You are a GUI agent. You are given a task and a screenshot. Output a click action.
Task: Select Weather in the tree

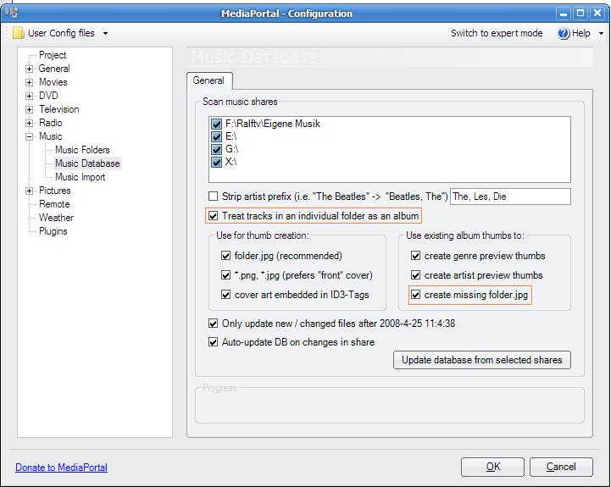56,218
